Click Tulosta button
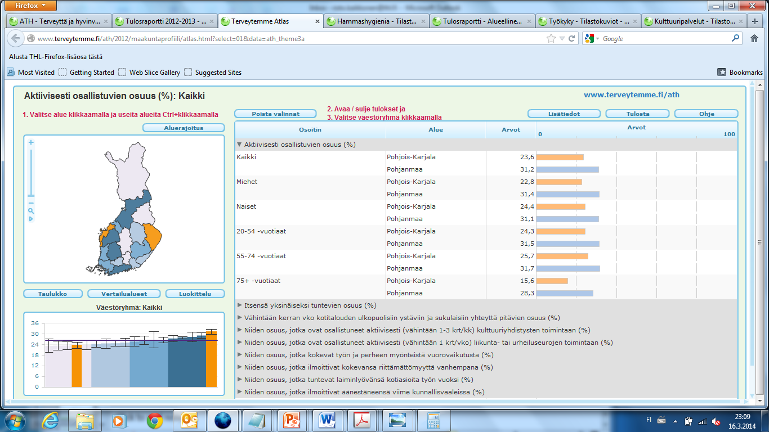 (x=637, y=114)
